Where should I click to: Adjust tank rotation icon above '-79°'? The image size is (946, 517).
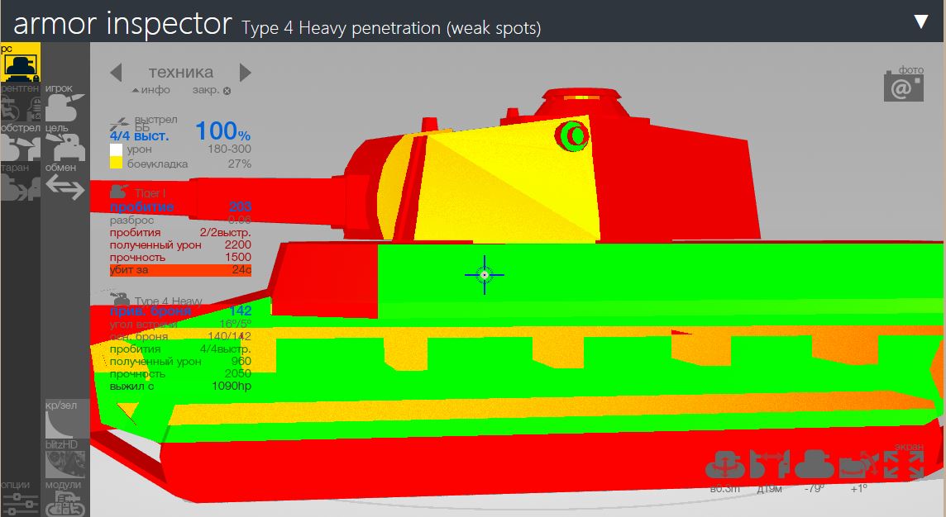coord(814,465)
